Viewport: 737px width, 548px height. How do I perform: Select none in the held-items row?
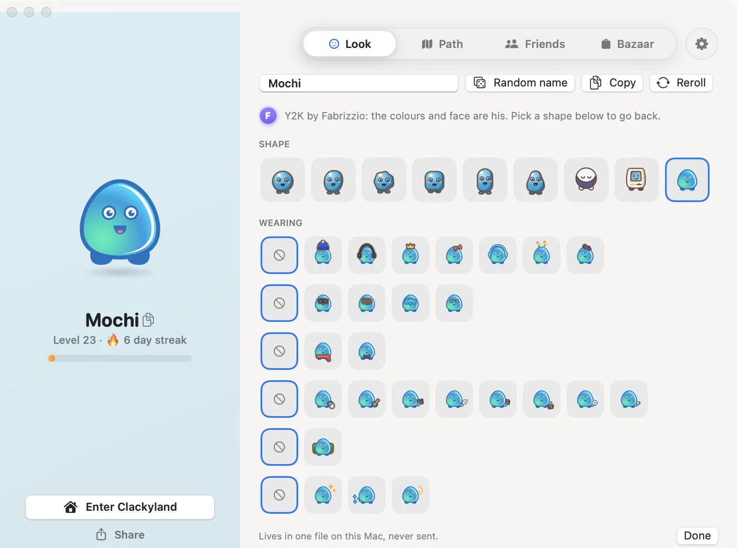pos(280,399)
